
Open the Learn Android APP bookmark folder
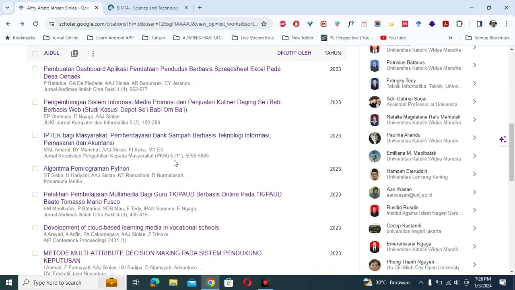[110, 37]
